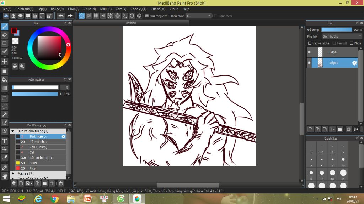Select the Eraser tool
Image resolution: width=364 pixels, height=204 pixels.
tap(4, 35)
